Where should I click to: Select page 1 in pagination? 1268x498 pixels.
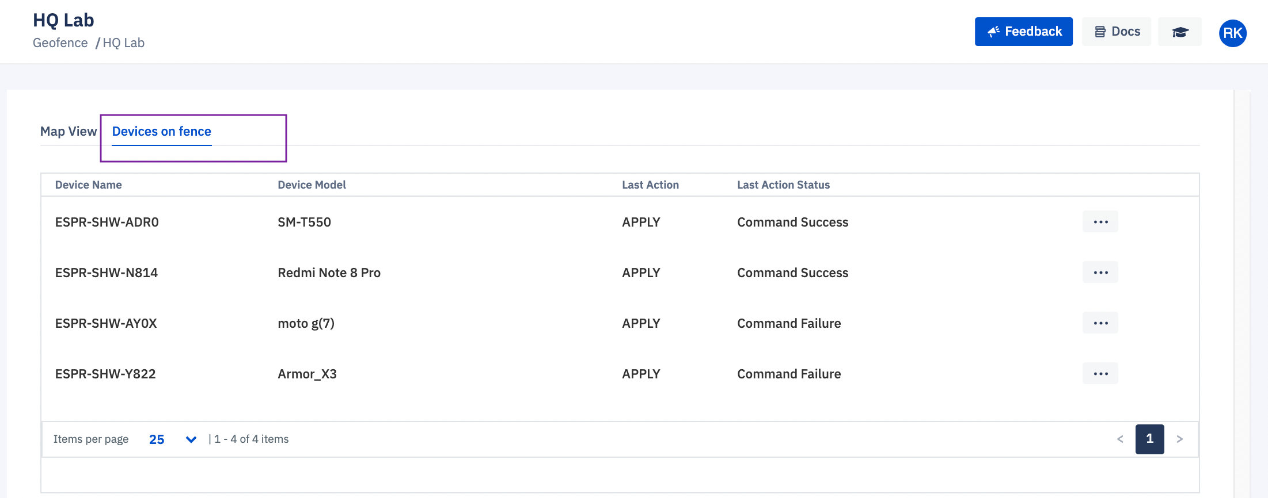click(x=1150, y=439)
